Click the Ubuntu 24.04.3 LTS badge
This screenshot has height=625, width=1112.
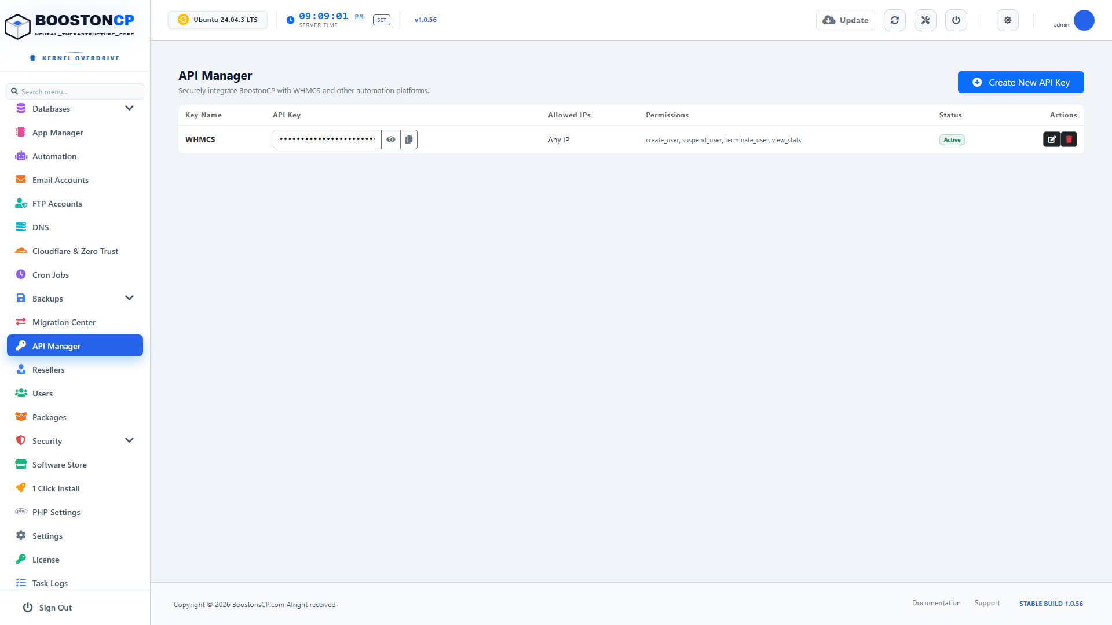(218, 20)
